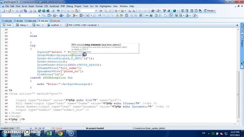Click the blue Undo arrow icon
Image resolution: width=244 pixels, height=137 pixels.
(x=58, y=11)
